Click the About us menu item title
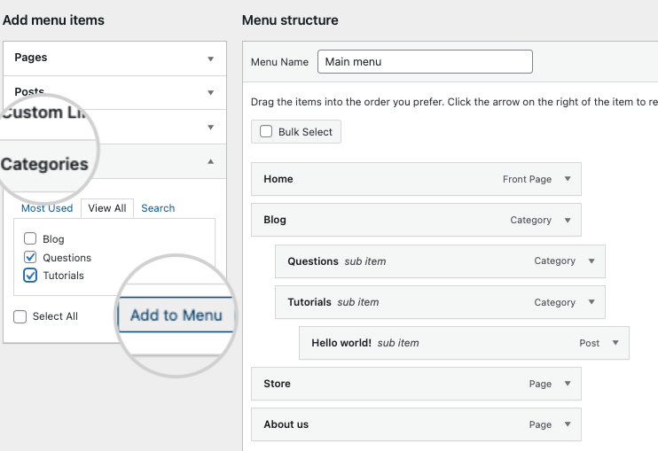Image resolution: width=658 pixels, height=451 pixels. (x=286, y=424)
